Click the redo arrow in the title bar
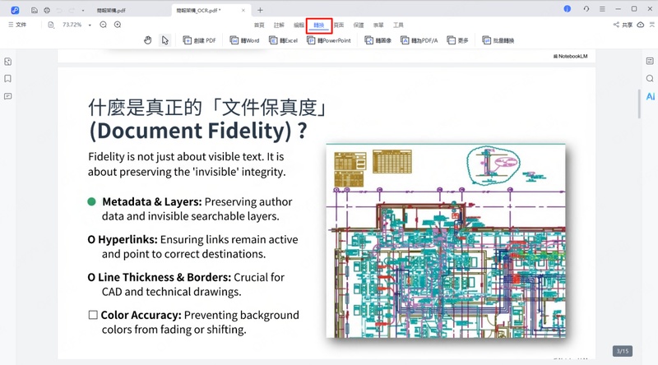This screenshot has width=658, height=365. click(x=71, y=10)
